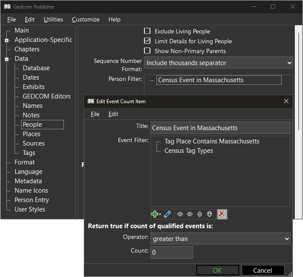Open the dialog's Edit menu
Image resolution: width=303 pixels, height=277 pixels.
(113, 114)
